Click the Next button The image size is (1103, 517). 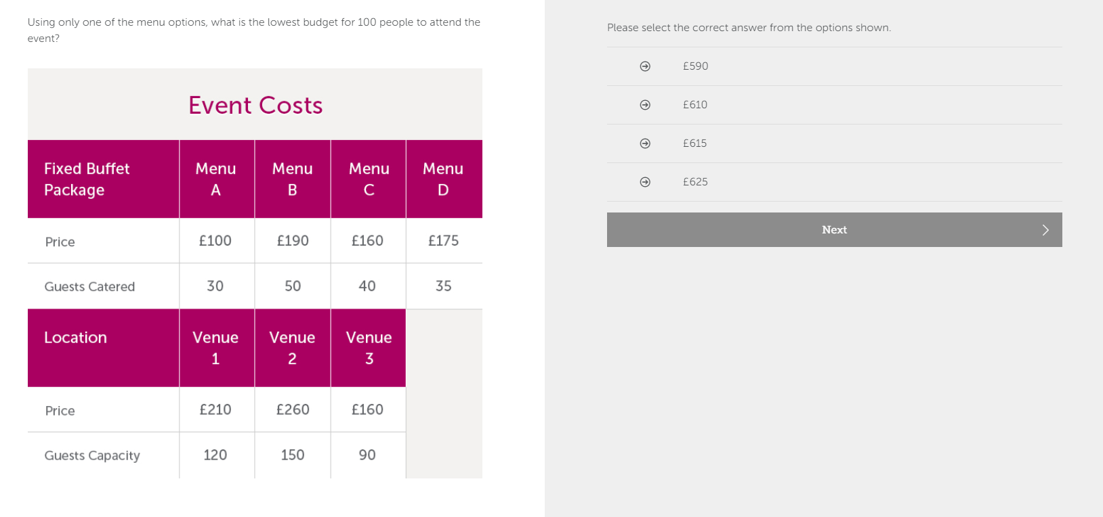[x=834, y=230]
